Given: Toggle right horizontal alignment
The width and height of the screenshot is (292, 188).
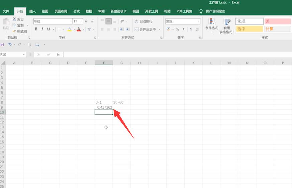Looking at the screenshot, I should click(x=115, y=29).
